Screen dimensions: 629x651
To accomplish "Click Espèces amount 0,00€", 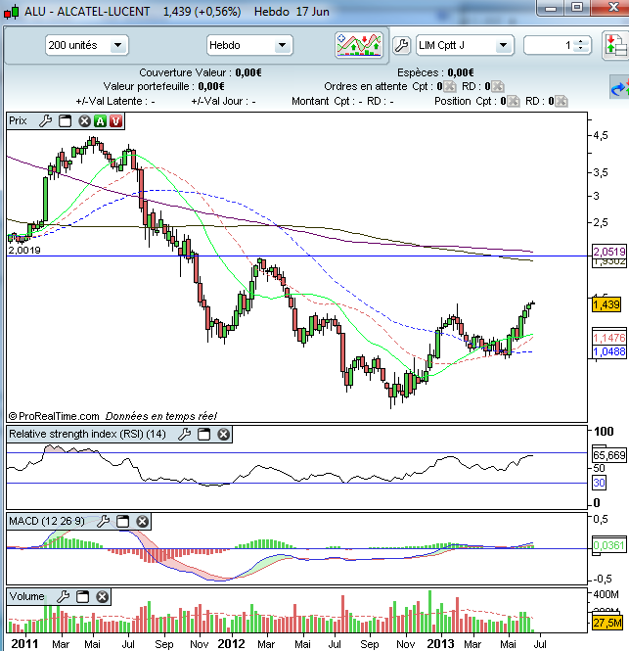I will [461, 72].
